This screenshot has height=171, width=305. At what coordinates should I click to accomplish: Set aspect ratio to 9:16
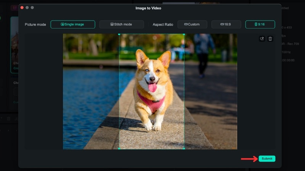click(x=260, y=24)
